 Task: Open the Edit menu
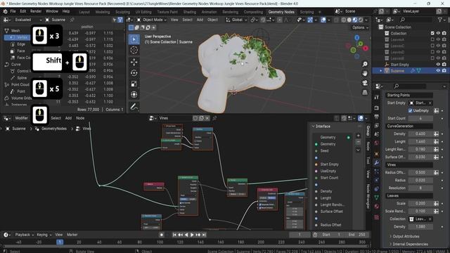(x=23, y=11)
